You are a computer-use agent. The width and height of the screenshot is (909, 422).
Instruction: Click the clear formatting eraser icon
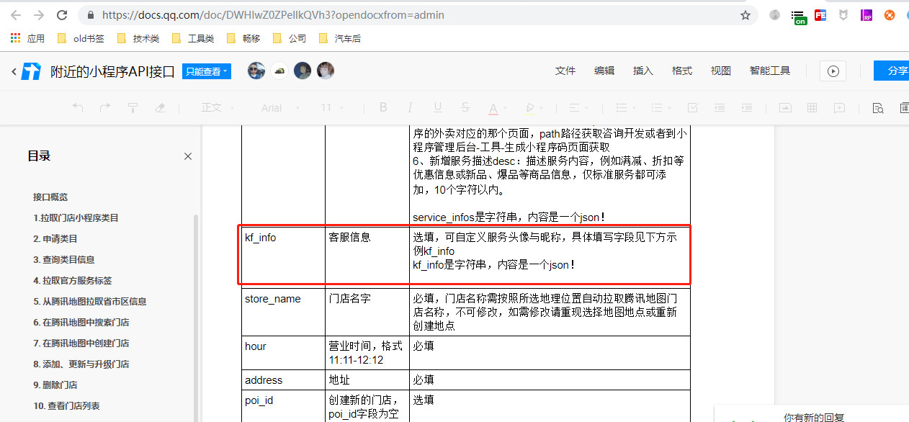coord(160,107)
